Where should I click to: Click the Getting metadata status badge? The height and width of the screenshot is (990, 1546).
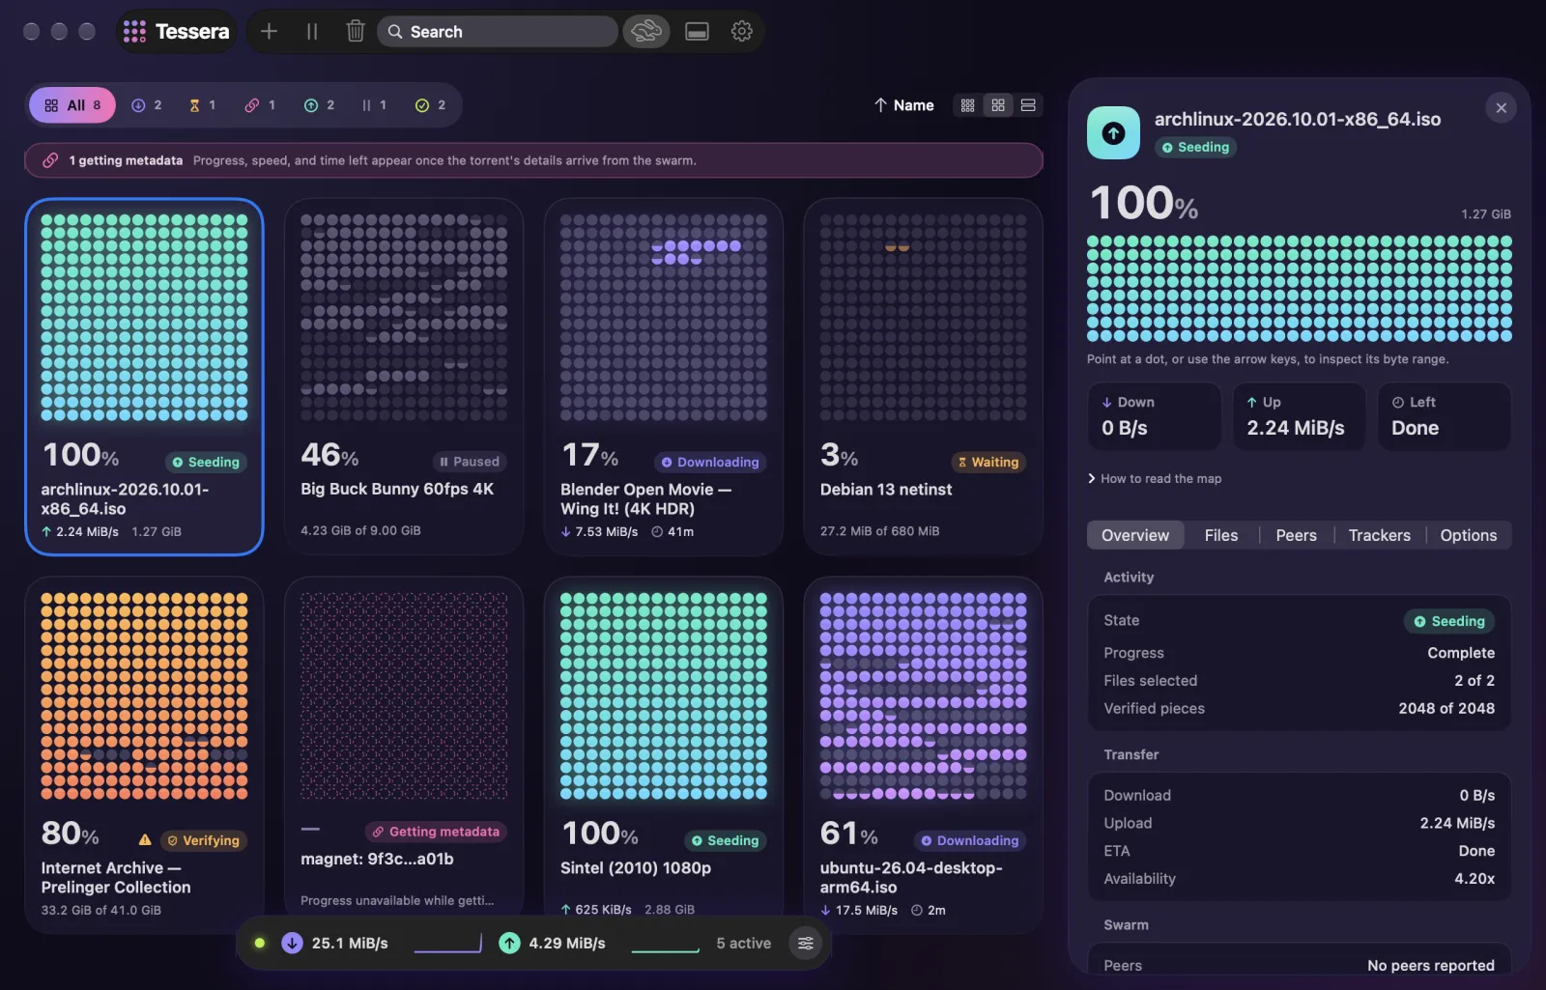[436, 832]
